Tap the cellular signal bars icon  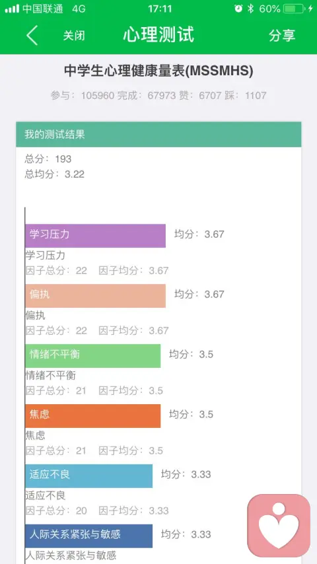12,9
